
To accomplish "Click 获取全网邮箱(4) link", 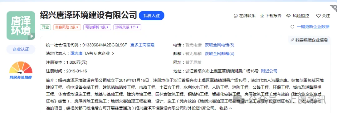I will pos(219,53).
